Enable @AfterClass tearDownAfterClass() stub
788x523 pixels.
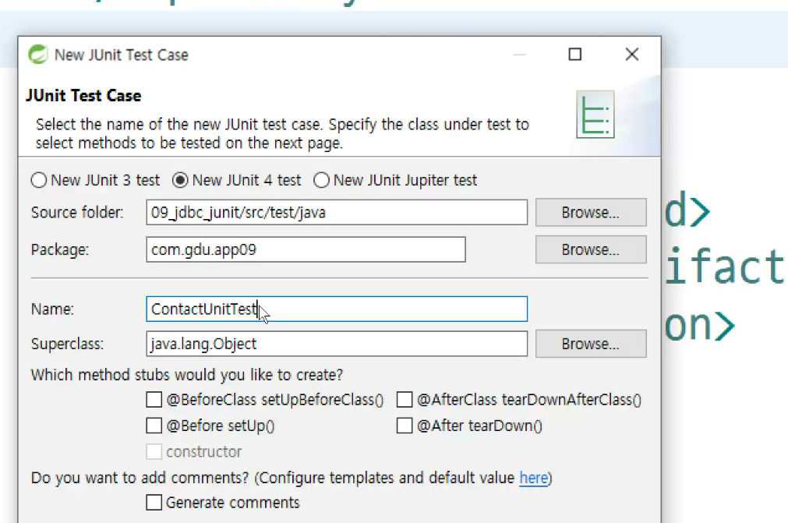point(405,400)
